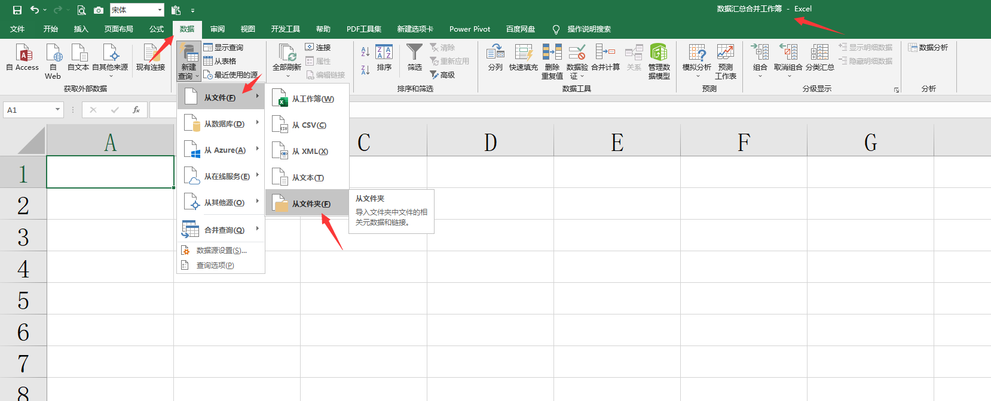Select 合并查询(Q) menu item
Viewport: 991px width, 401px height.
click(221, 230)
